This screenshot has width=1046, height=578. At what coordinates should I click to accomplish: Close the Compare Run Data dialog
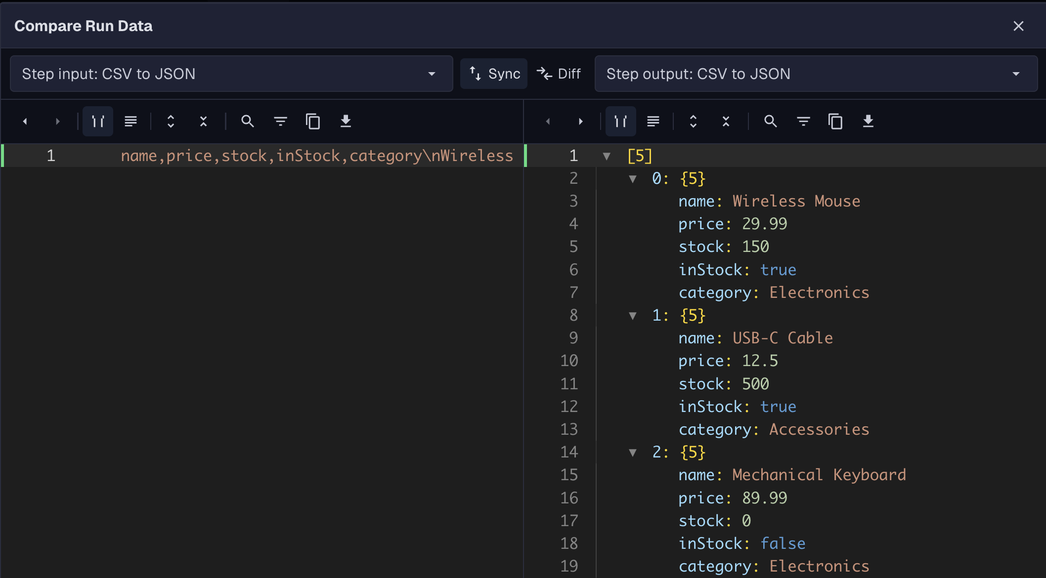point(1018,26)
